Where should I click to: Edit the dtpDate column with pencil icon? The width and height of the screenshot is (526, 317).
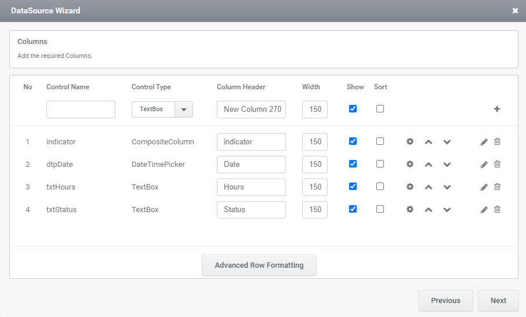coord(484,164)
